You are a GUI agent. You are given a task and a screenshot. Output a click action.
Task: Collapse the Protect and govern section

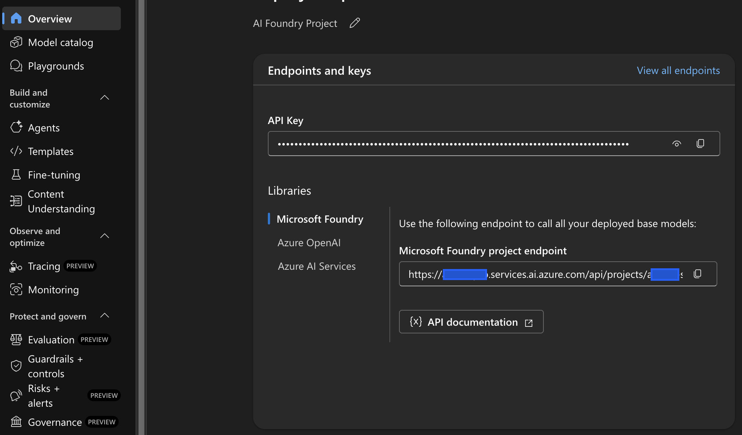[x=105, y=315]
